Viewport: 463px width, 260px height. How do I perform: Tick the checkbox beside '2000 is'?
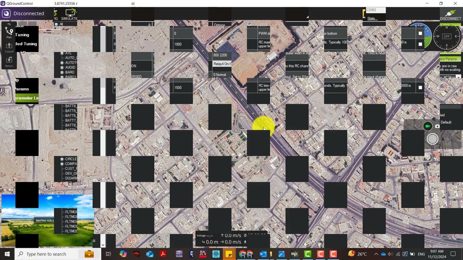click(x=420, y=87)
